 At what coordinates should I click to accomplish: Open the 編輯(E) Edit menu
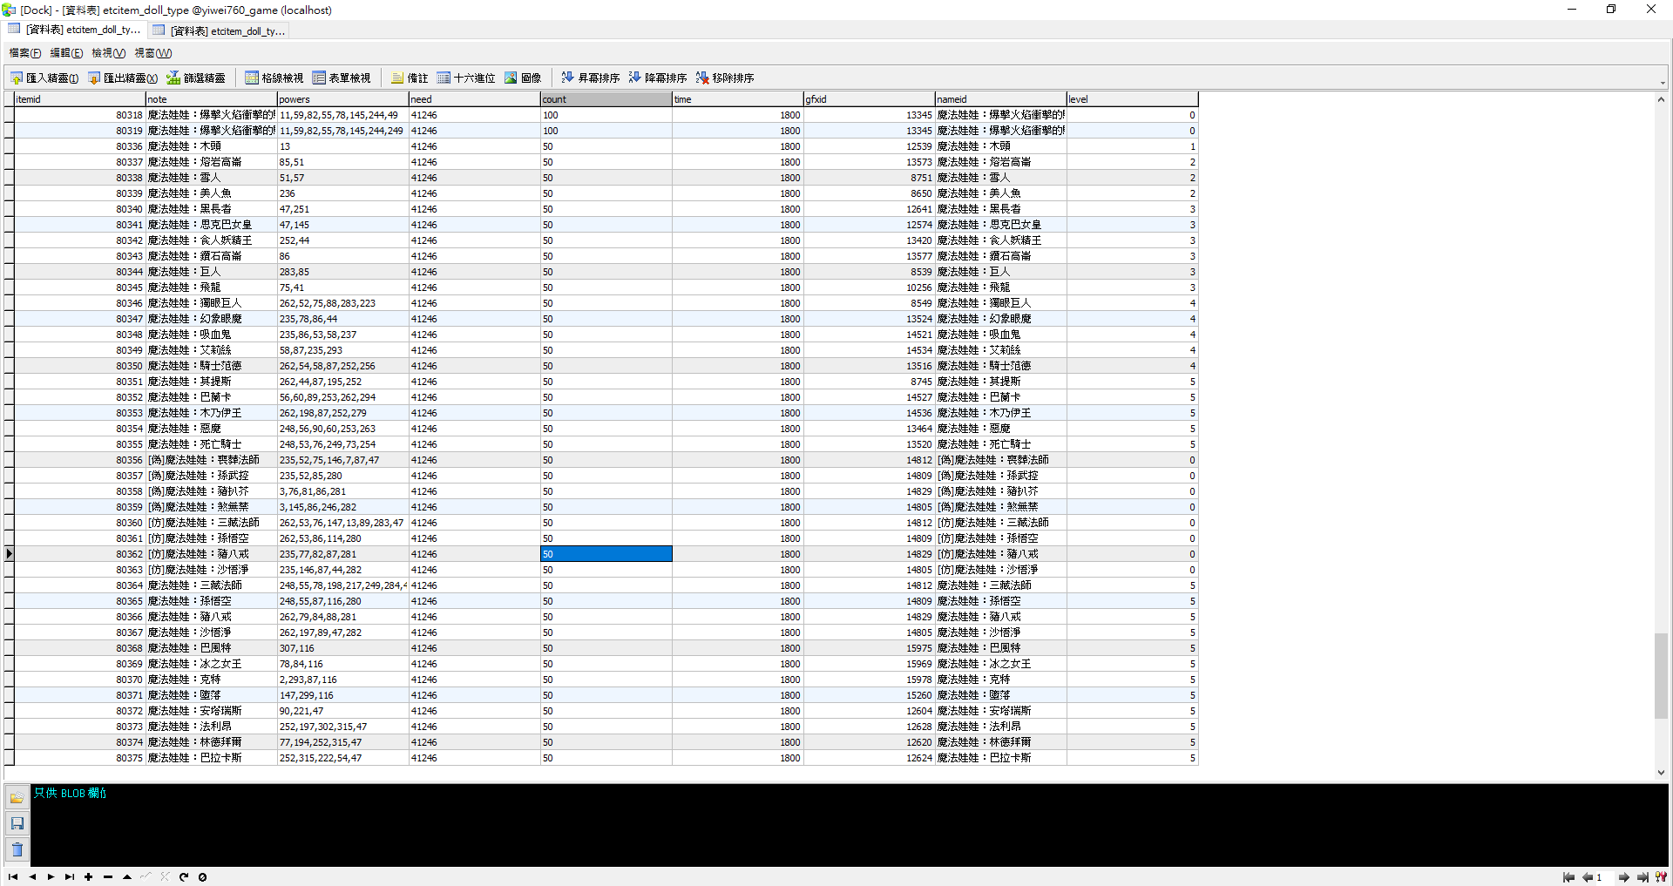(67, 53)
